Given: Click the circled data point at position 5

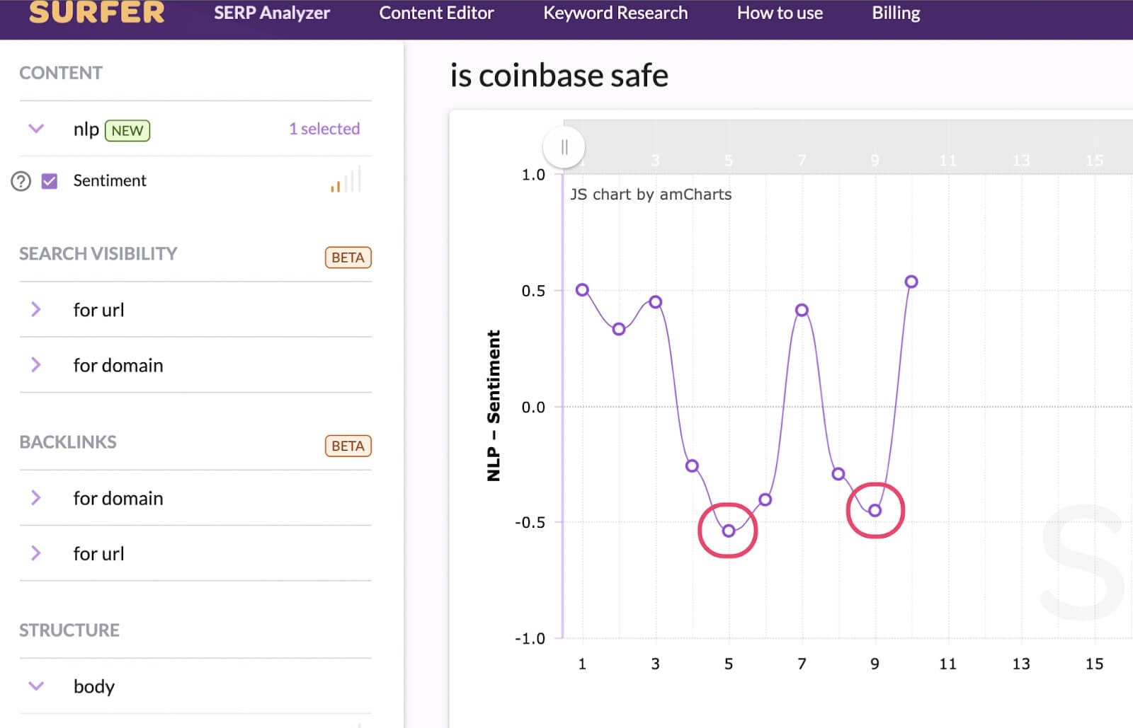Looking at the screenshot, I should pyautogui.click(x=729, y=531).
